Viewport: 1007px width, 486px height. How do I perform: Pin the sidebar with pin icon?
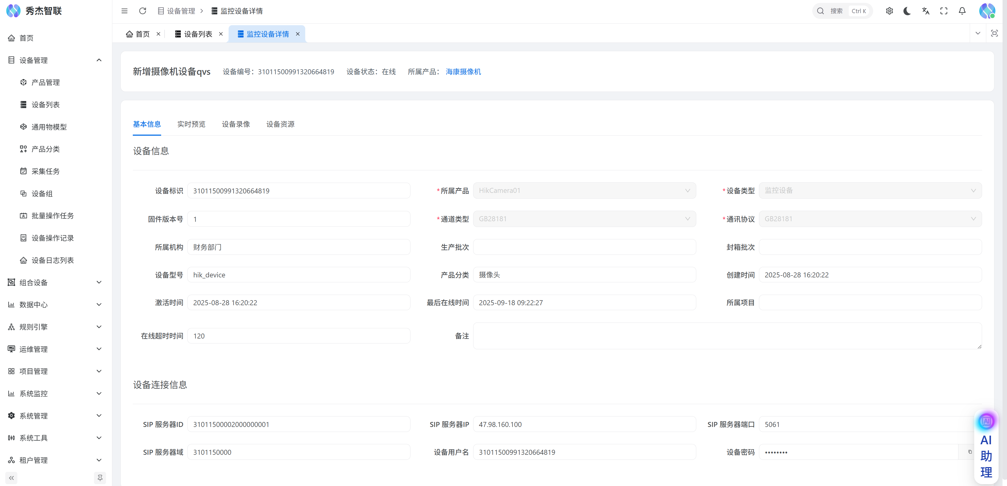(100, 478)
